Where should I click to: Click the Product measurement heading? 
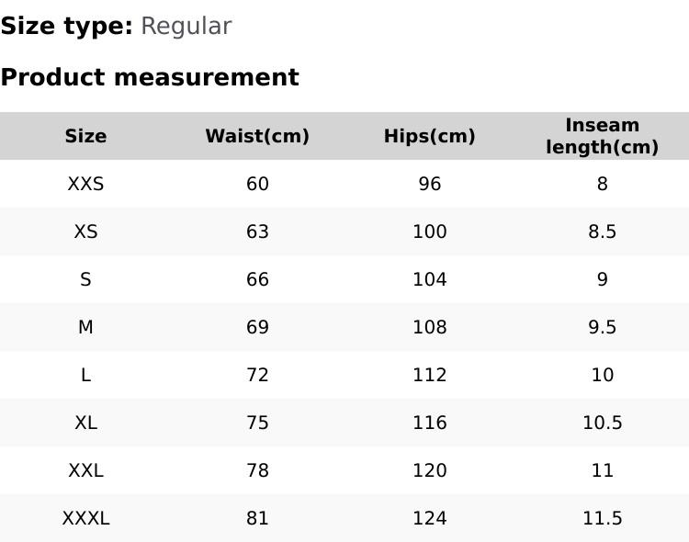tap(150, 77)
